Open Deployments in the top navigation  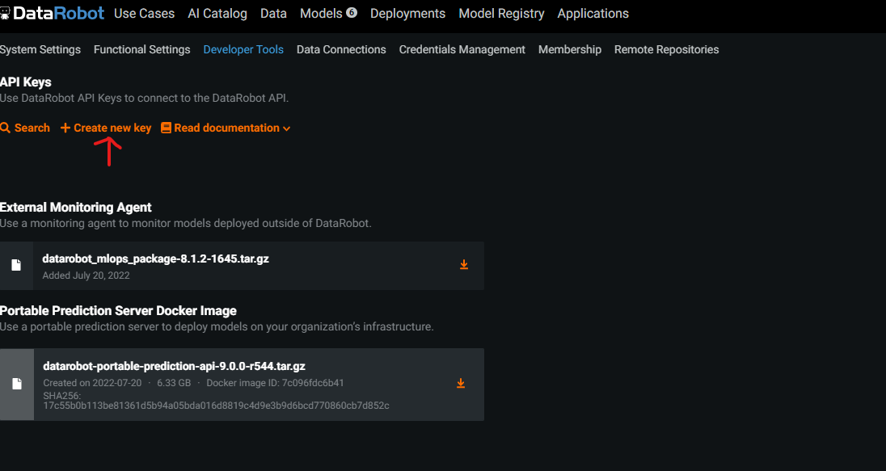pyautogui.click(x=407, y=13)
